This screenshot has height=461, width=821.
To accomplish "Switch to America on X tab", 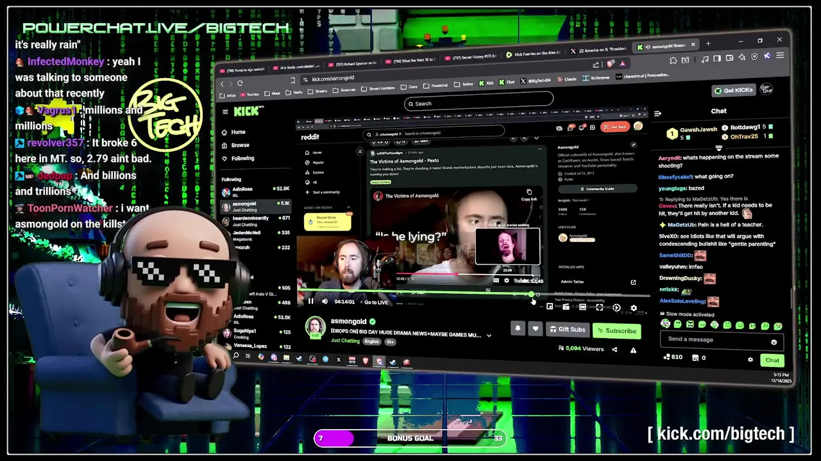I will pyautogui.click(x=599, y=51).
